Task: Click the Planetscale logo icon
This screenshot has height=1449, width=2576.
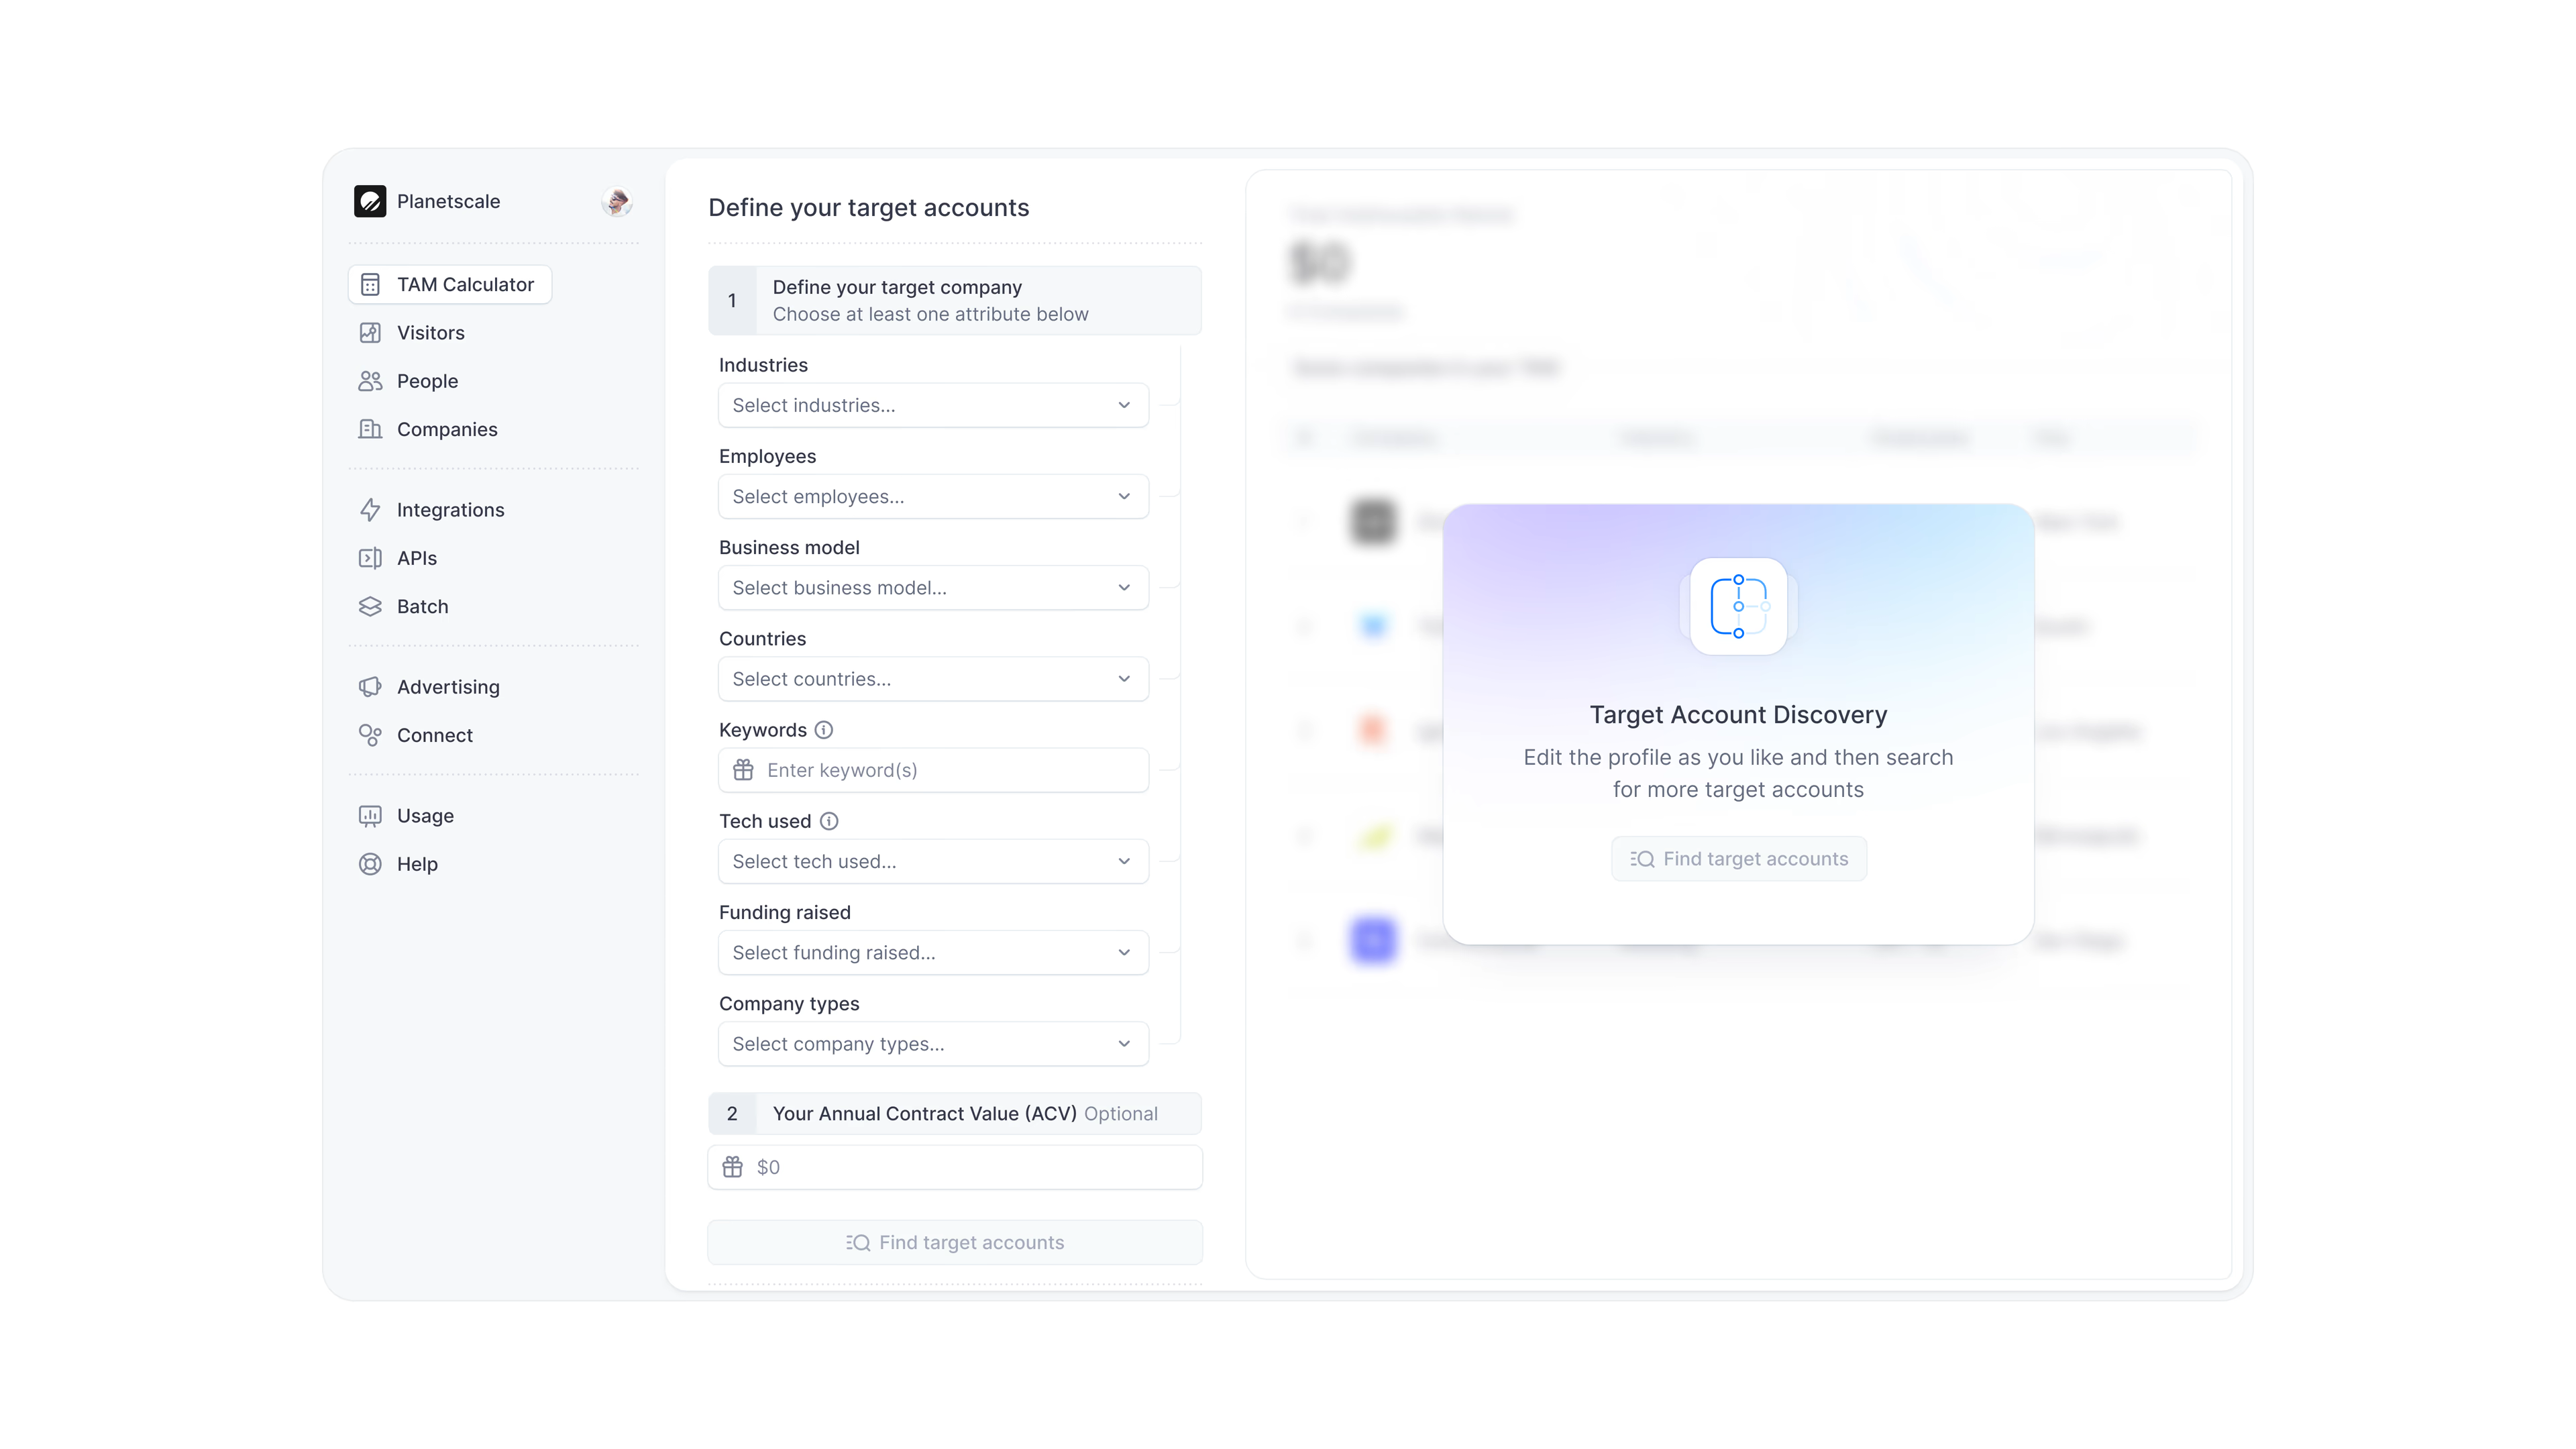Action: 370,201
